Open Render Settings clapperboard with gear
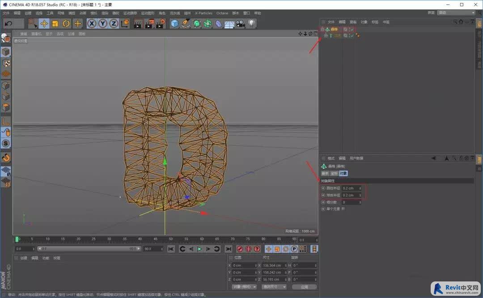 click(161, 24)
